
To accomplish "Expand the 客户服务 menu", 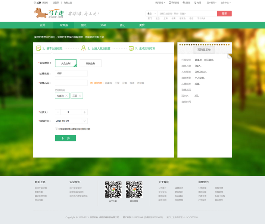I will pyautogui.click(x=212, y=3).
